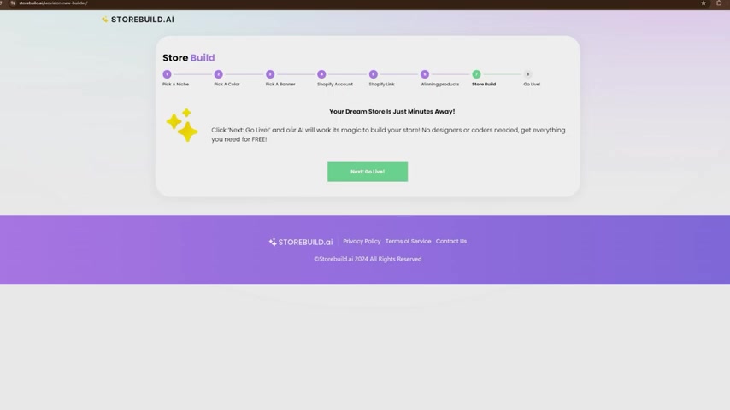This screenshot has height=410, width=730.
Task: Select step 8 circle Go Live!
Action: (x=527, y=74)
